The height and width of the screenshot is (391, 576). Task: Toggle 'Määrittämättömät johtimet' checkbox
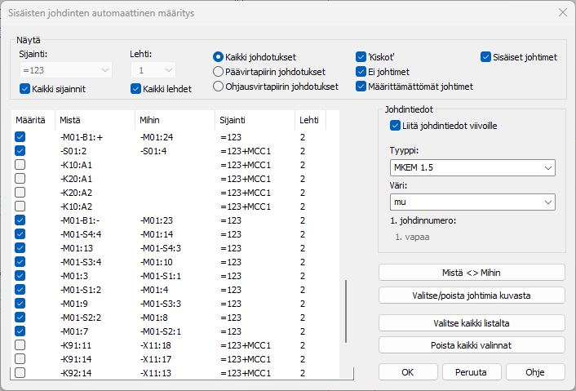(x=361, y=87)
